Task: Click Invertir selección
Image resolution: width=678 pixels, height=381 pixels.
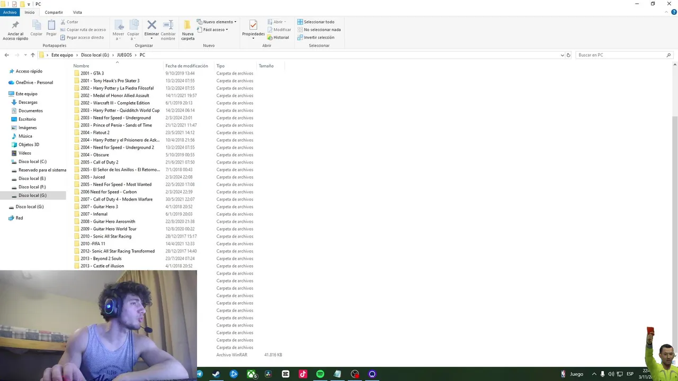Action: tap(316, 38)
